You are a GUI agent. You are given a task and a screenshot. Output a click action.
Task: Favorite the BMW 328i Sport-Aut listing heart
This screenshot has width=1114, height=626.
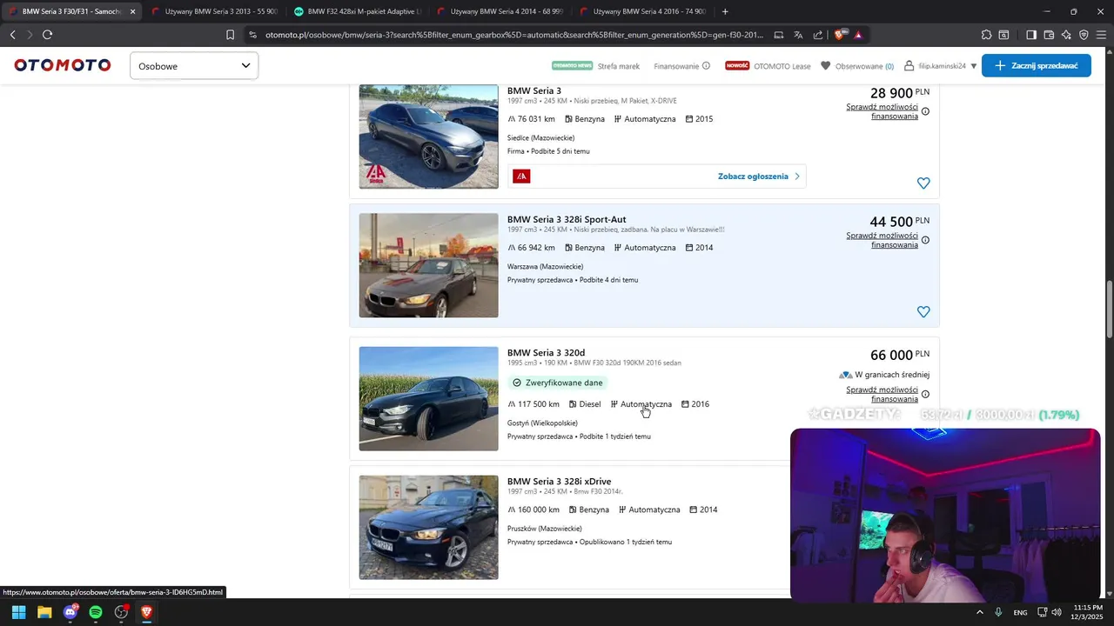[x=923, y=312]
